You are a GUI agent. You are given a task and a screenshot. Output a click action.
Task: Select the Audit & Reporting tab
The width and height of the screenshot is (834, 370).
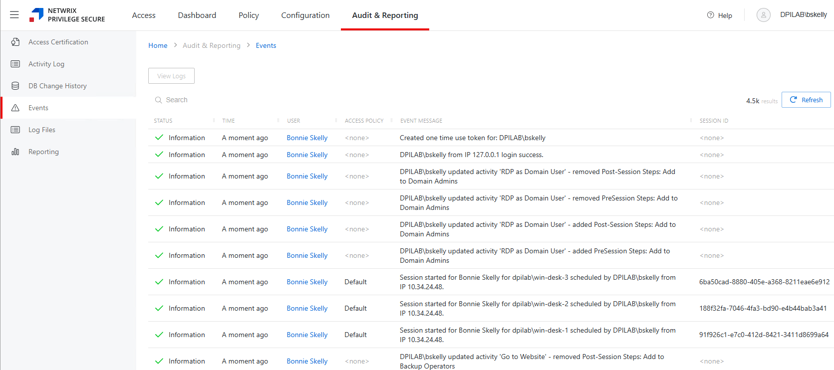[x=385, y=15]
